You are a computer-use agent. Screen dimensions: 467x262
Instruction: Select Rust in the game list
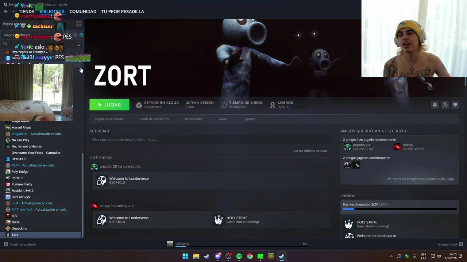[32, 203]
